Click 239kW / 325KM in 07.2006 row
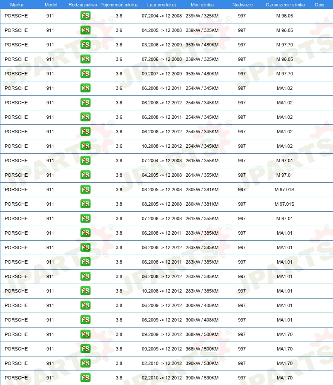Image resolution: width=333 pixels, height=385 pixels. pos(202,59)
